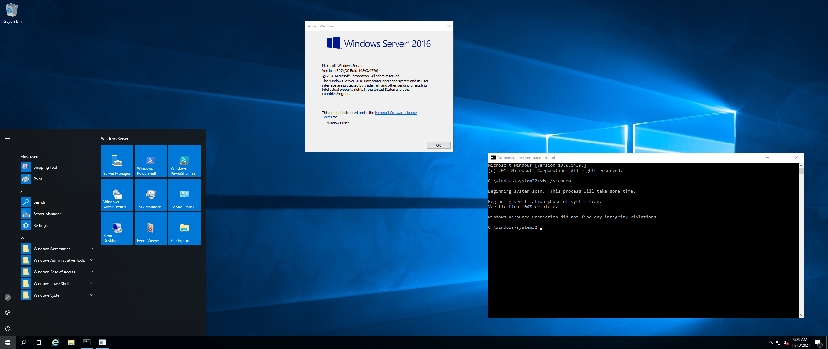Launch Internet Explorer from the taskbar

tap(55, 343)
